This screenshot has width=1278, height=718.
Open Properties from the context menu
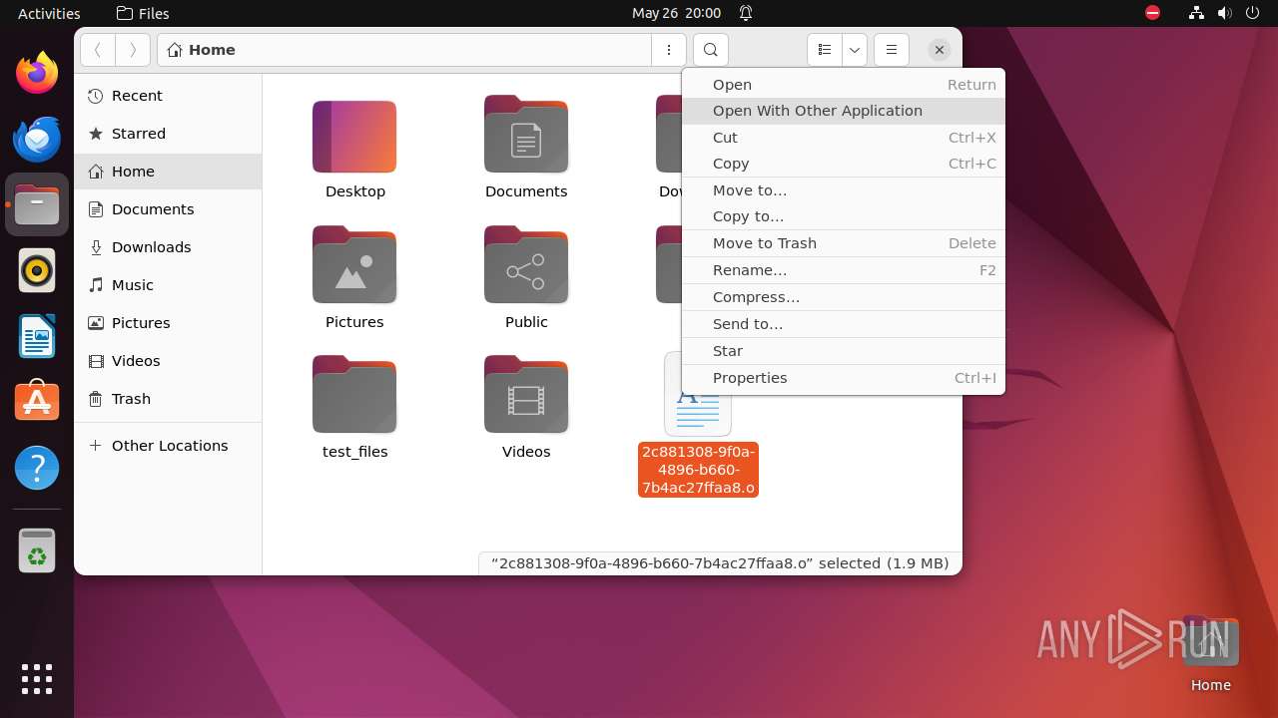point(844,378)
